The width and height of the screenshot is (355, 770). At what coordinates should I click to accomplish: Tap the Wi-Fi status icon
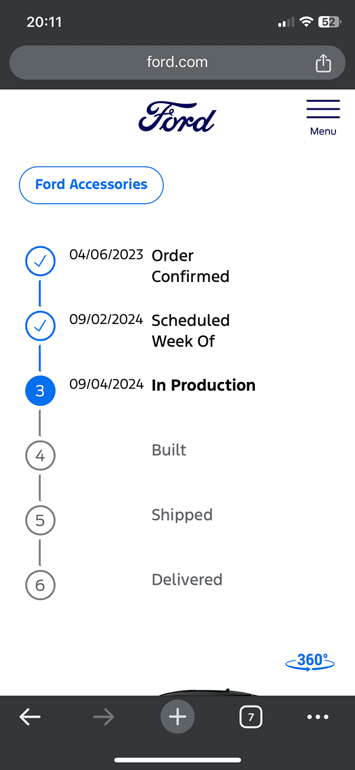tap(306, 22)
